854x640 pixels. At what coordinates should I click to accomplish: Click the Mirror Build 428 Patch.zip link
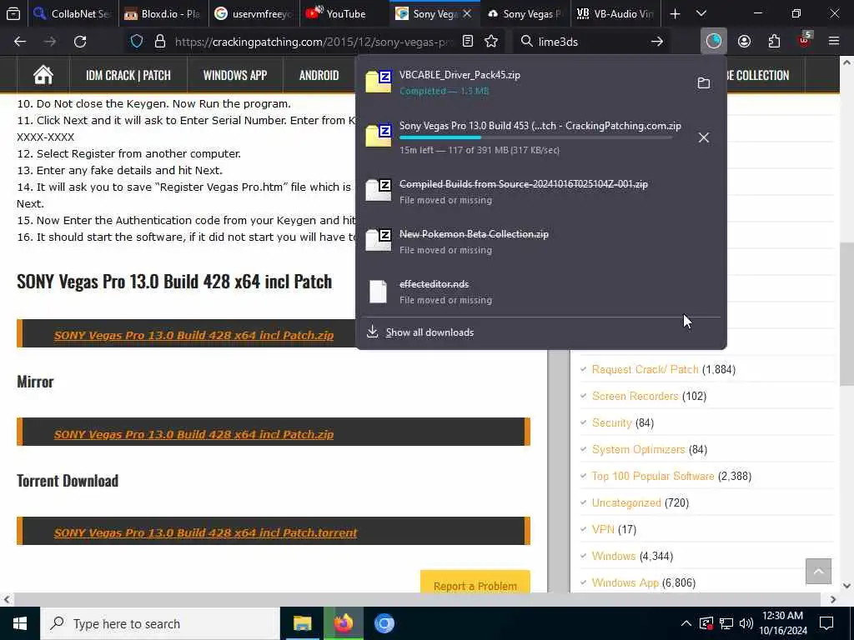click(x=193, y=434)
